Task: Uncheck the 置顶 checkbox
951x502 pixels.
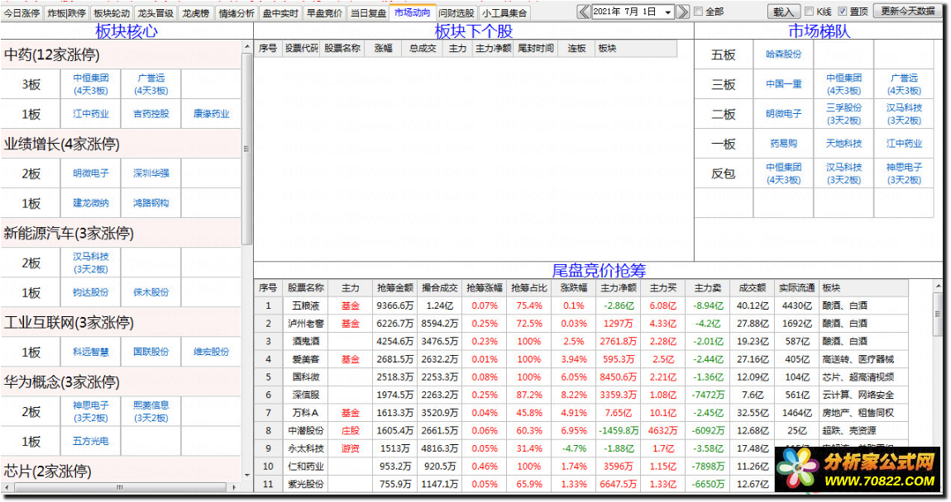Action: tap(842, 12)
